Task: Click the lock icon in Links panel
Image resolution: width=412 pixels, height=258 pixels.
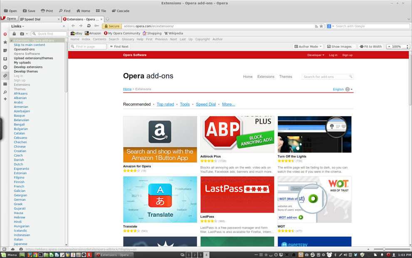Action: (x=14, y=34)
